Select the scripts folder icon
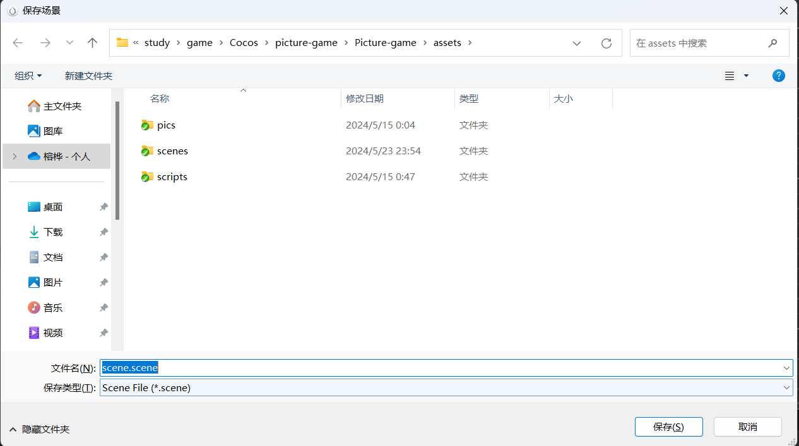Screen dimensions: 799x446 [x=147, y=176]
